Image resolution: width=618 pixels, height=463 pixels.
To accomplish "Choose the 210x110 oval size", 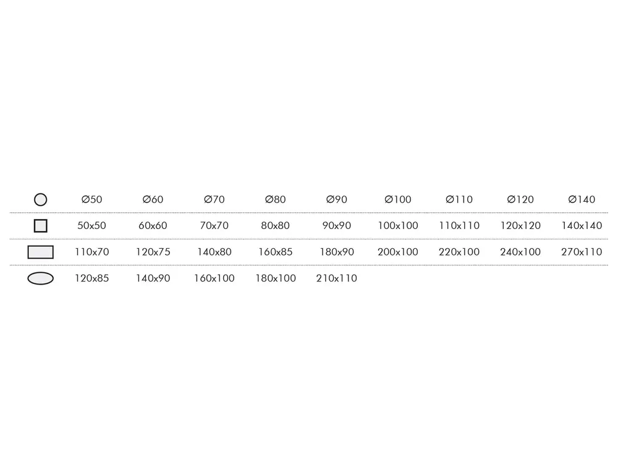I will [336, 278].
